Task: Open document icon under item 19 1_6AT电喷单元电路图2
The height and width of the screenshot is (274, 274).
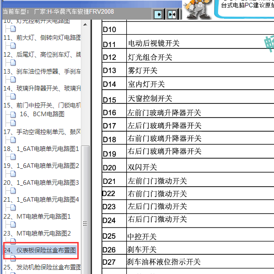Action: [13, 174]
